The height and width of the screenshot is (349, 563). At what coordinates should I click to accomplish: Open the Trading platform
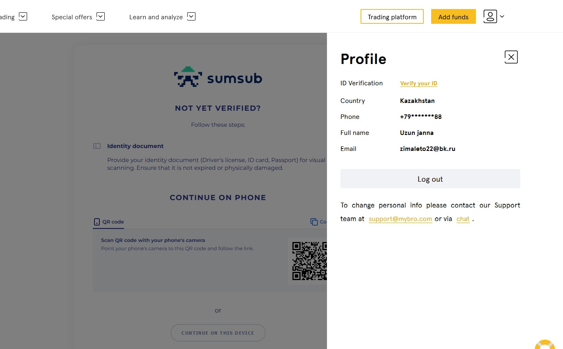[392, 16]
